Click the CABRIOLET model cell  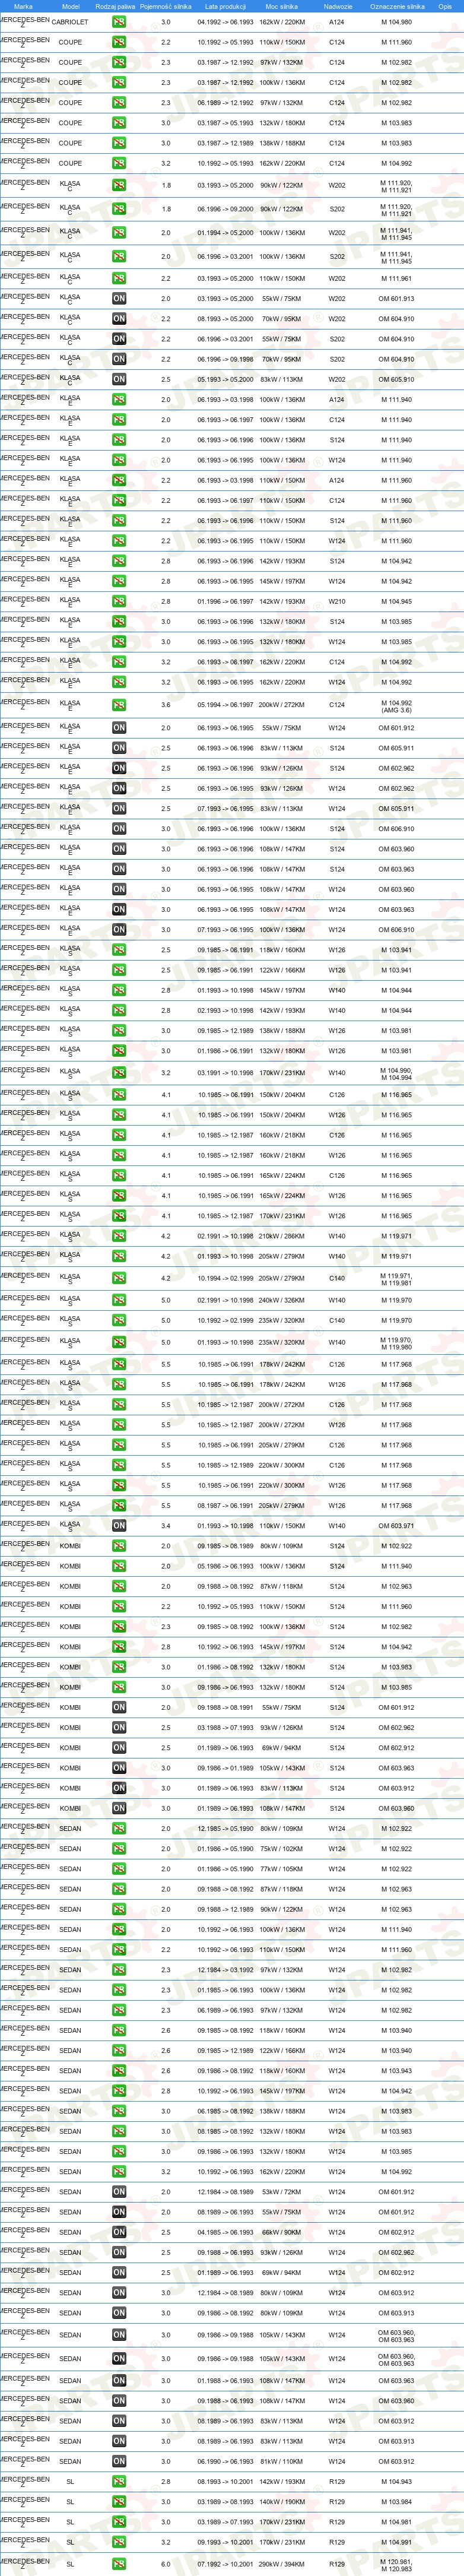70,22
